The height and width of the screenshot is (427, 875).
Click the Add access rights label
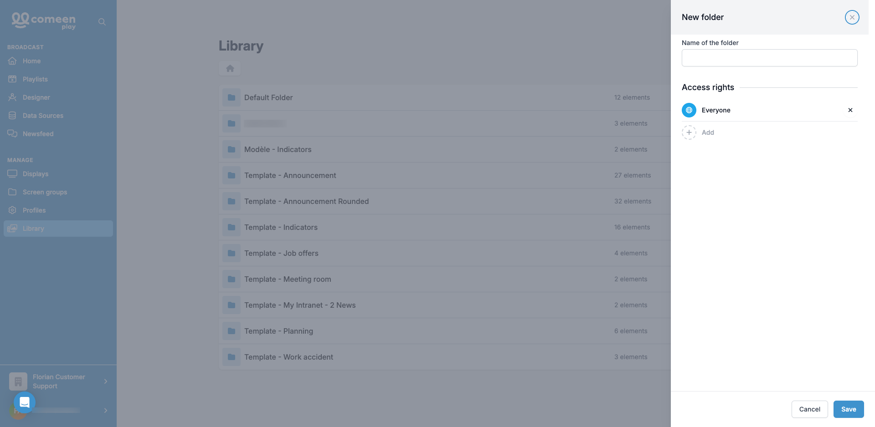point(708,132)
